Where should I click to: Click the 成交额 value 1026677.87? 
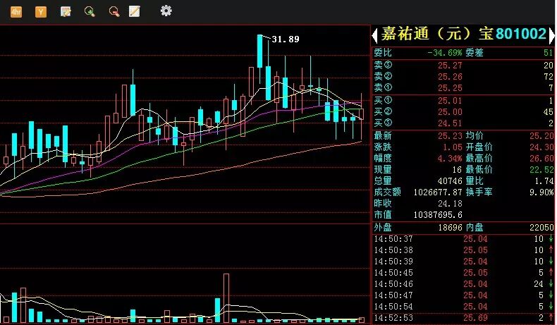click(x=438, y=192)
